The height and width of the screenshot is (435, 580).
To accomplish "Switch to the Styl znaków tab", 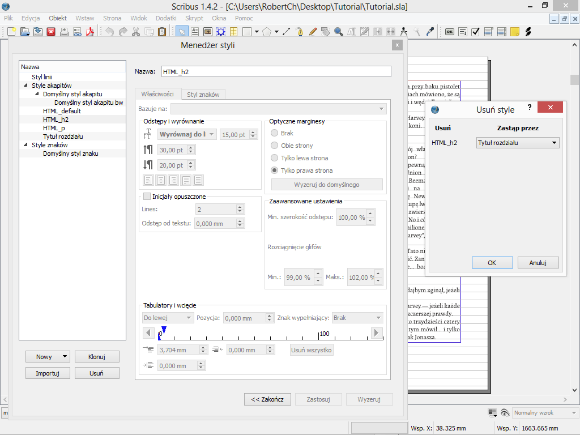I will click(204, 95).
